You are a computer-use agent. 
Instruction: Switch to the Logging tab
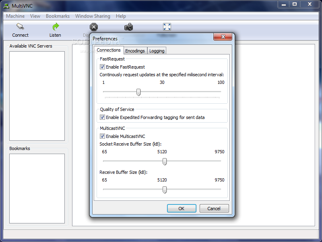(157, 51)
